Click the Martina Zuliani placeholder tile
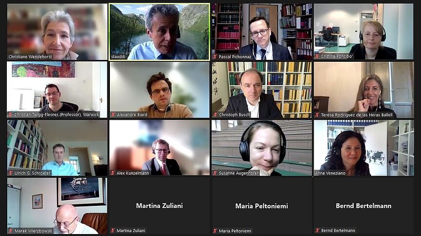Screen dimensions: 421x236 pyautogui.click(x=160, y=206)
